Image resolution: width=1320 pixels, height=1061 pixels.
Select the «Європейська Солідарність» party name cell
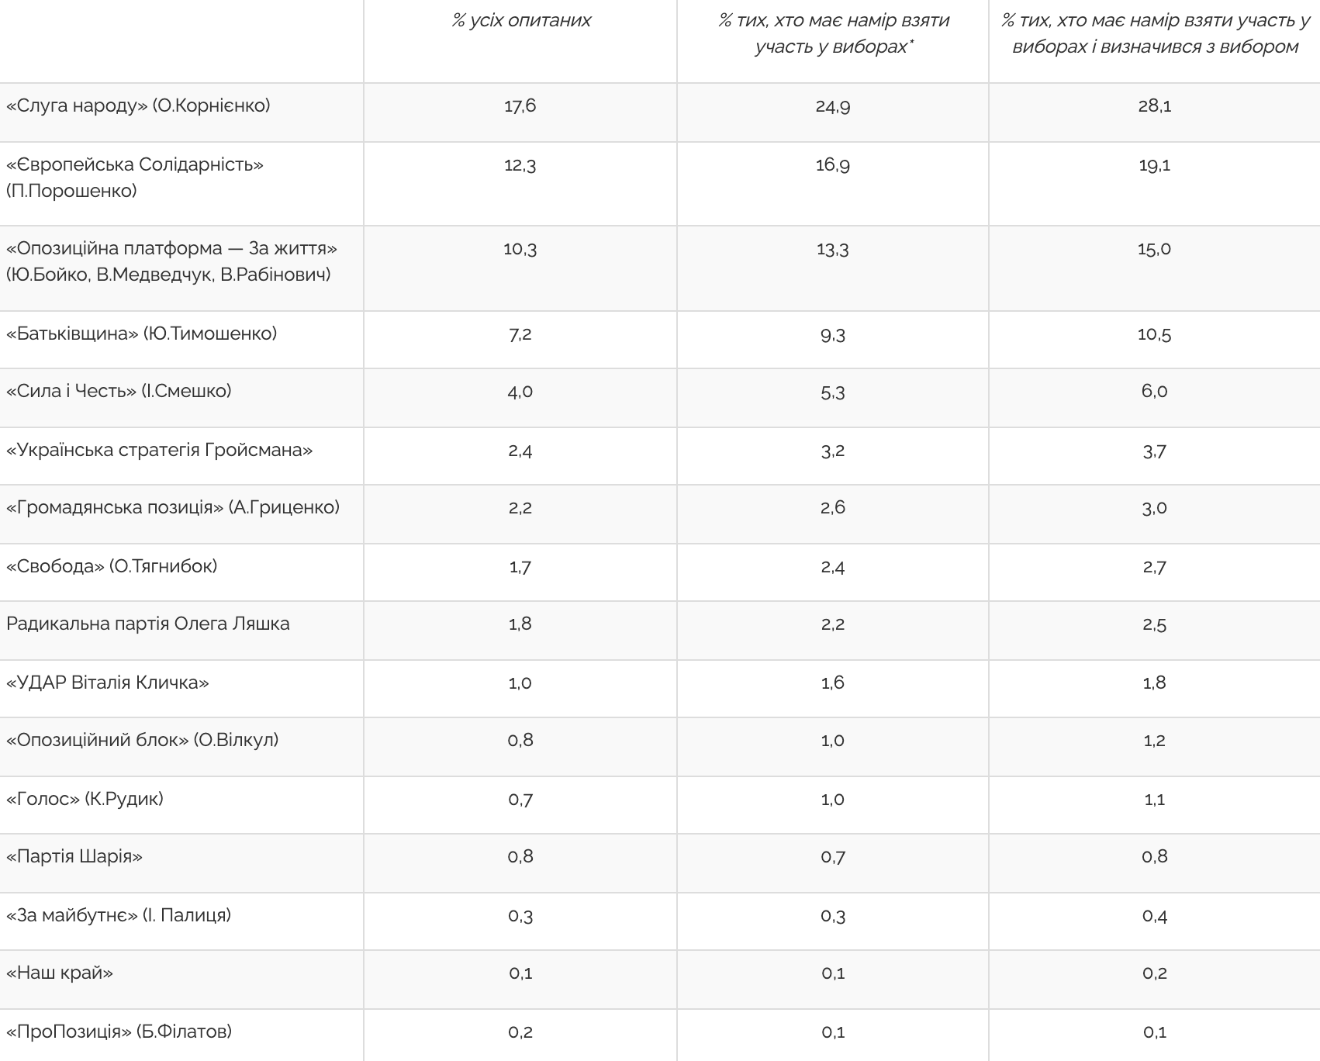[x=135, y=178]
